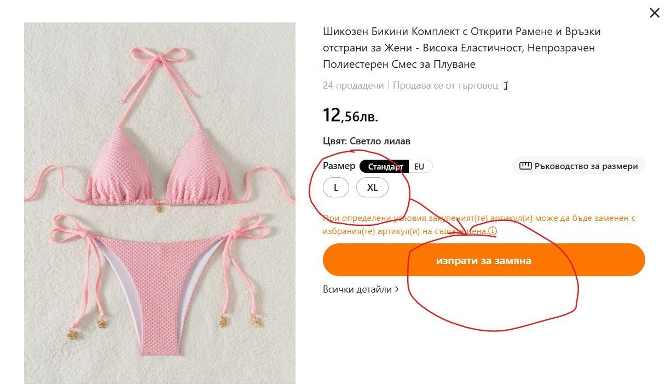Click the orange replacement conditions notice text
666x391 pixels.
(x=479, y=218)
